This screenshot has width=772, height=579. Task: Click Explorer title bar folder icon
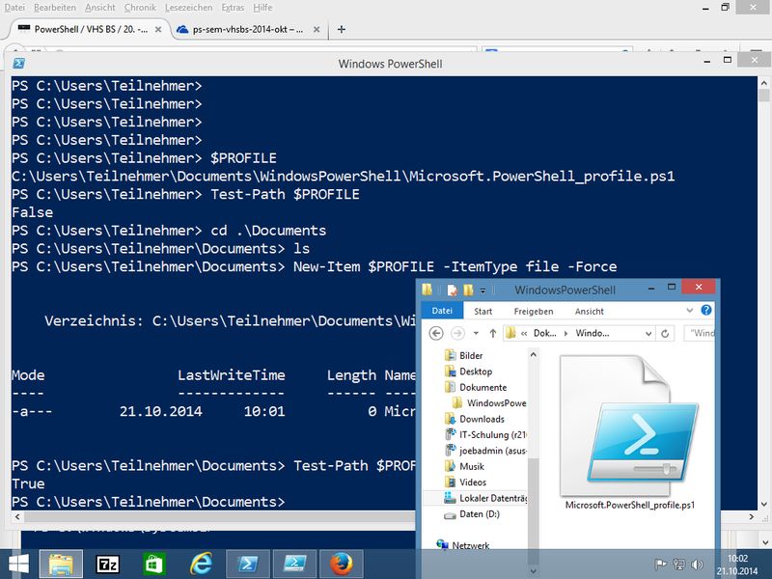click(x=427, y=289)
